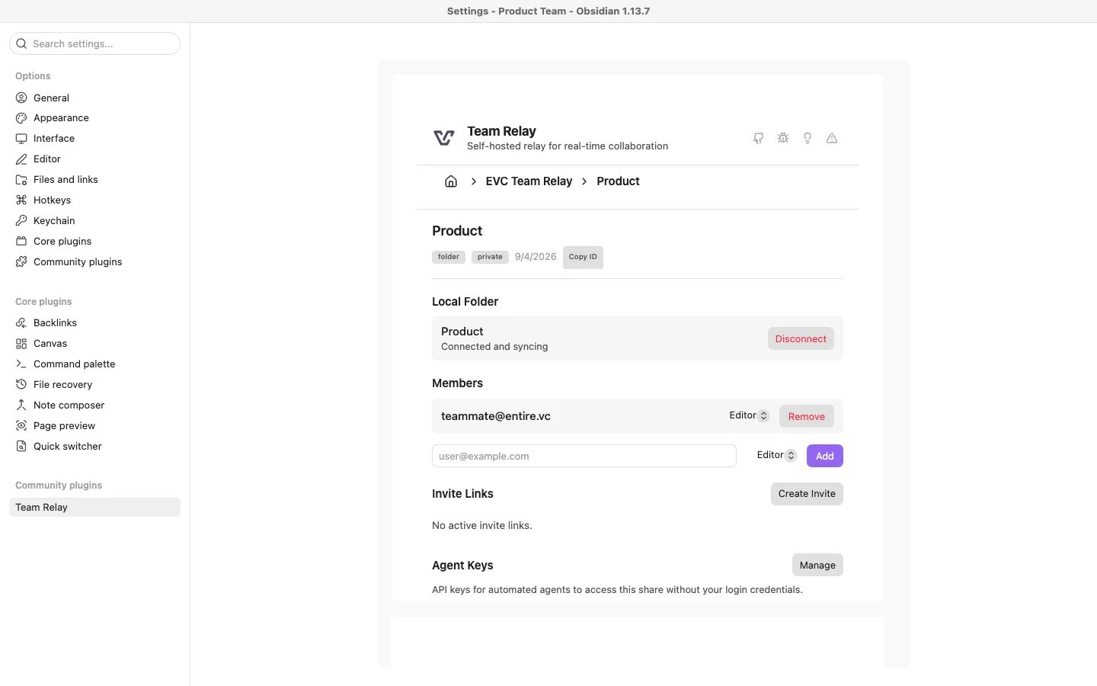This screenshot has width=1097, height=686.
Task: Navigate to EVC Team Relay breadcrumb
Action: pyautogui.click(x=529, y=181)
